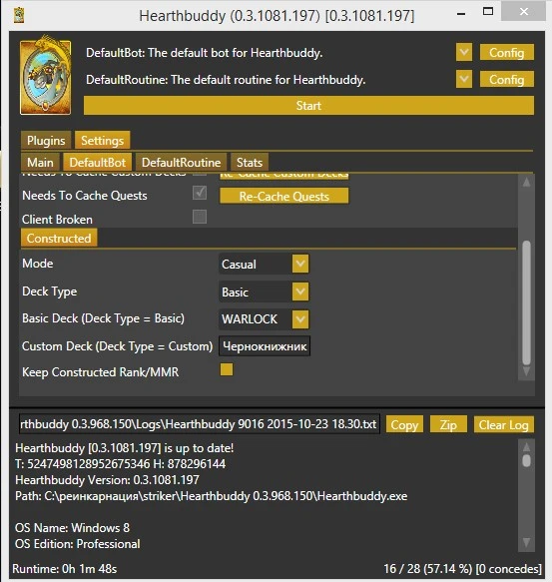This screenshot has height=582, width=552.
Task: Switch to the Settings tab
Action: pos(103,141)
